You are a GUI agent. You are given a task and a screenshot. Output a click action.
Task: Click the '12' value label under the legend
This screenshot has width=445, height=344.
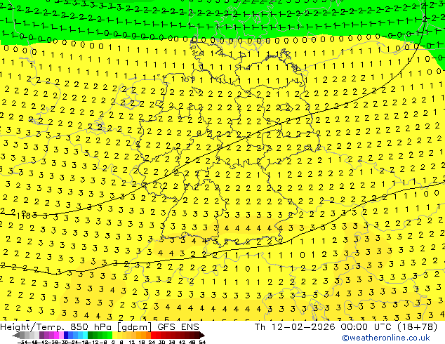132,343
